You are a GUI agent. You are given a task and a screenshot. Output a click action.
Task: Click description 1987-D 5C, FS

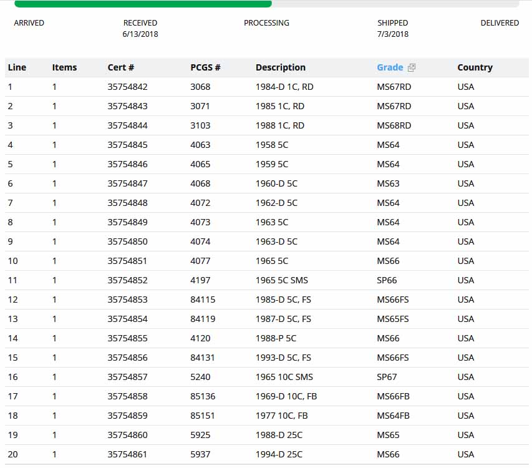(x=283, y=319)
